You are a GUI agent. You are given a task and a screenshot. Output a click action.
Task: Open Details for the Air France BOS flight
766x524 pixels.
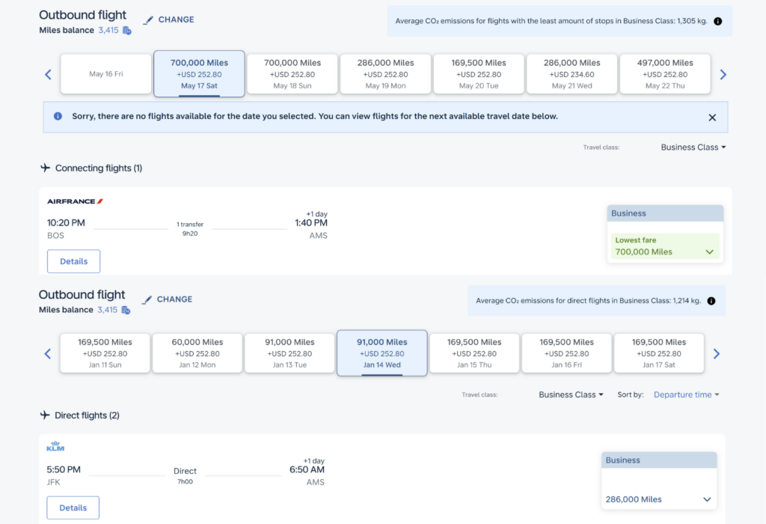coord(74,261)
